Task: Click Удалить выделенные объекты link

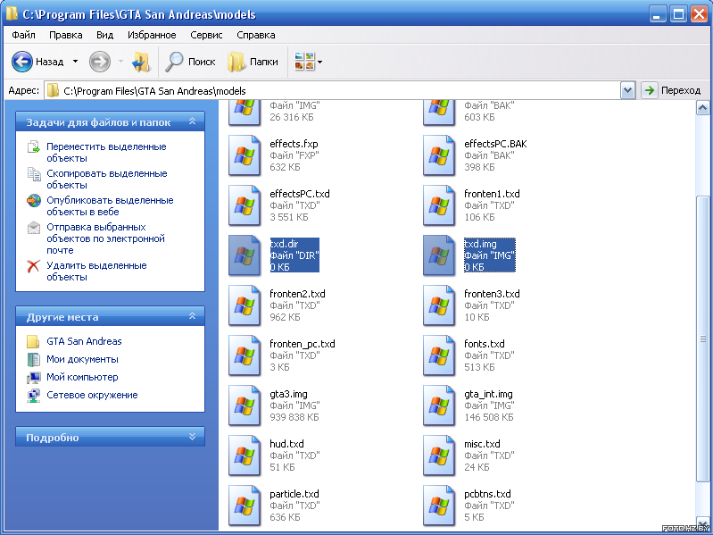Action: 96,272
